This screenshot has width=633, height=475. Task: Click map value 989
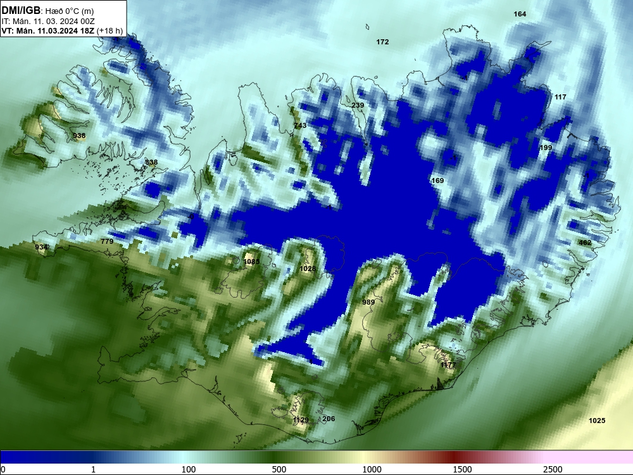pyautogui.click(x=368, y=301)
